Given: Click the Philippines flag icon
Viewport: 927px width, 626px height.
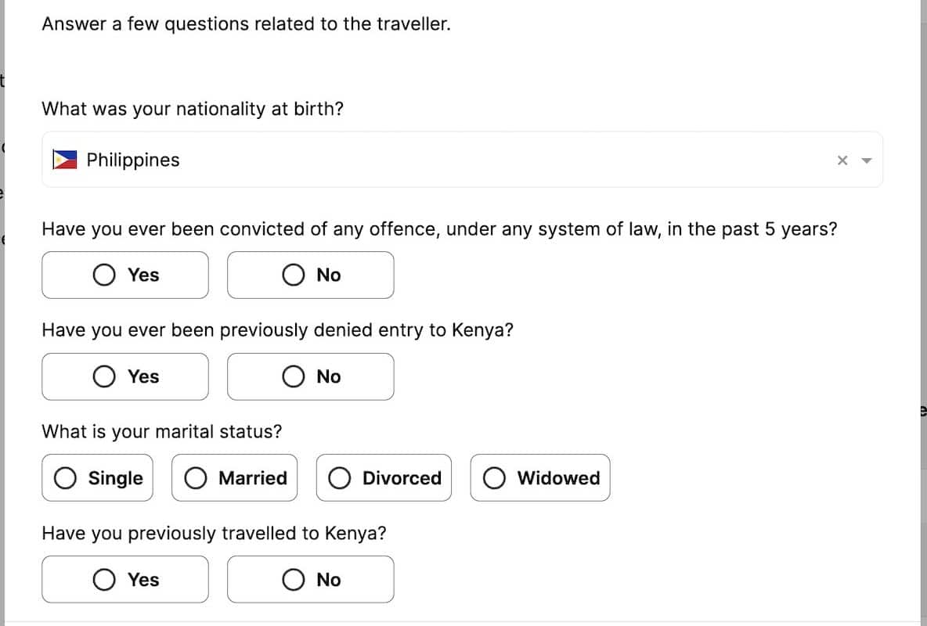Looking at the screenshot, I should (x=65, y=160).
